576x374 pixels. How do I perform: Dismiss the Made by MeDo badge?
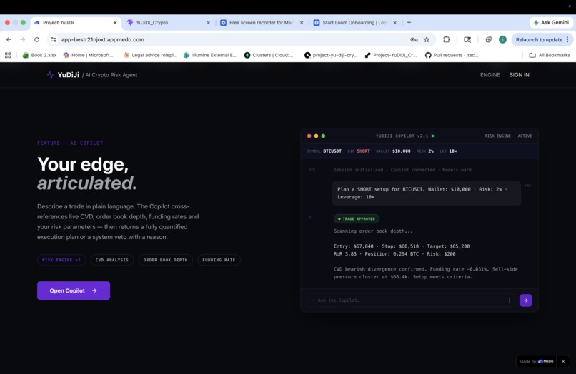click(x=563, y=362)
